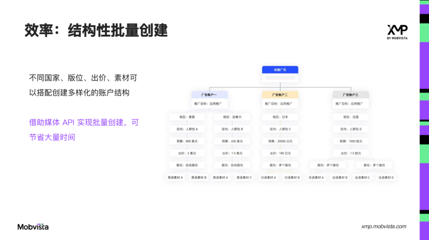Select the 版位: 自动版位 node under 广告账户一
This screenshot has width=429, height=240.
pyautogui.click(x=187, y=165)
